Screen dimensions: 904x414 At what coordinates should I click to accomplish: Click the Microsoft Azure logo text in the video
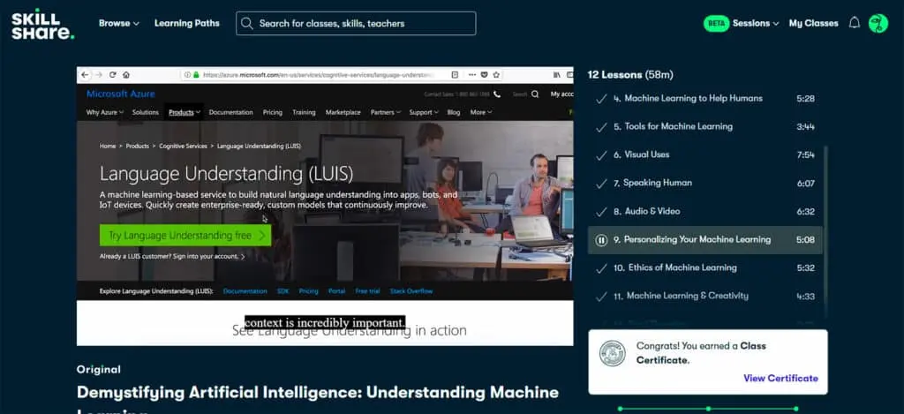point(120,94)
